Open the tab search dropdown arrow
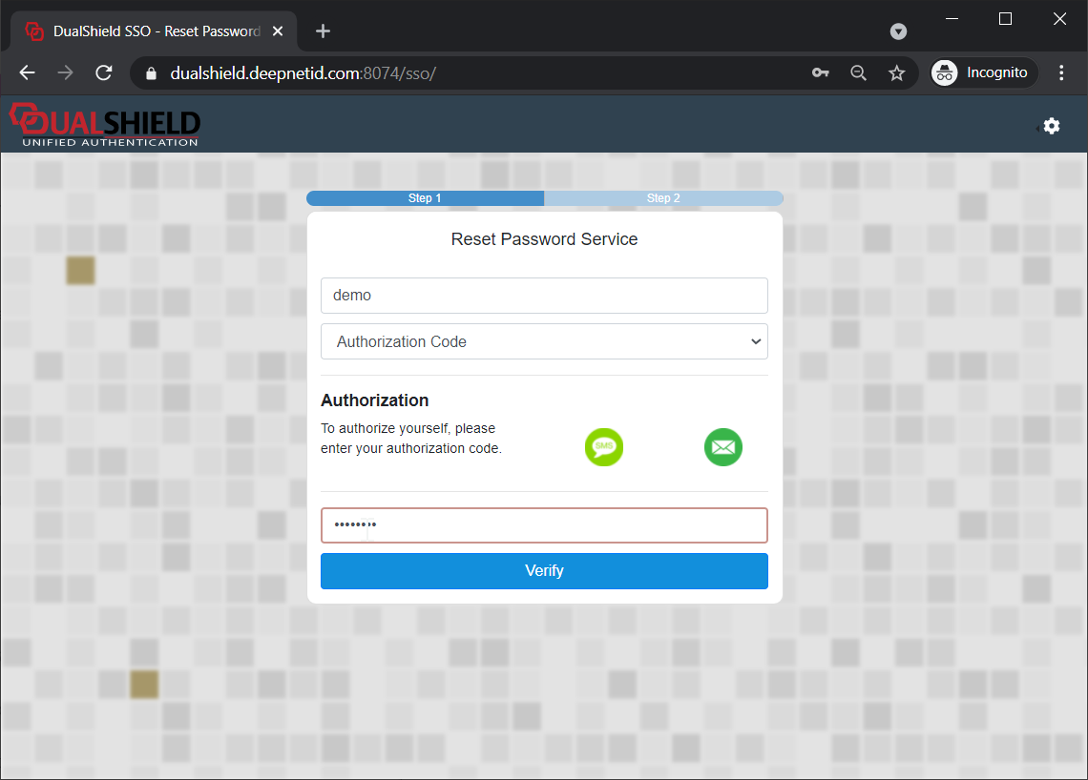 coord(898,31)
